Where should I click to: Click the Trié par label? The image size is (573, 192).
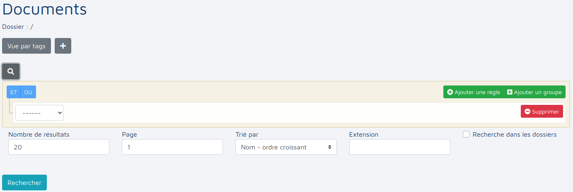click(x=247, y=134)
